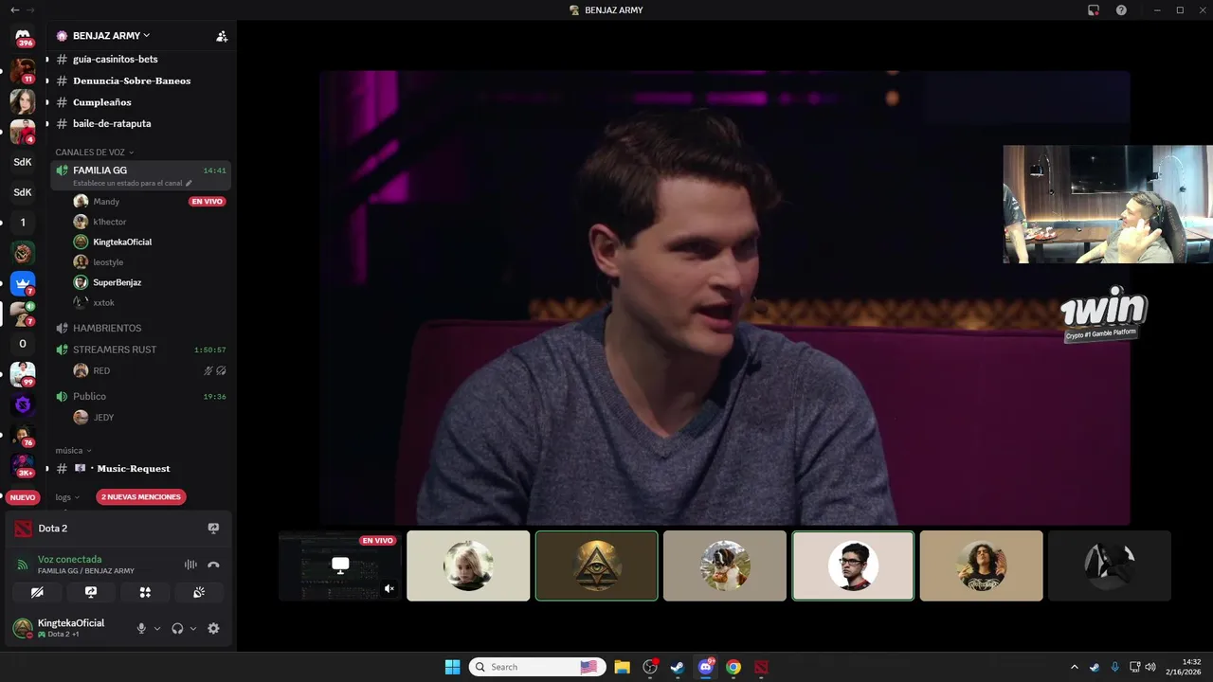Open microphone input options arrow
The height and width of the screenshot is (682, 1213).
click(x=157, y=628)
